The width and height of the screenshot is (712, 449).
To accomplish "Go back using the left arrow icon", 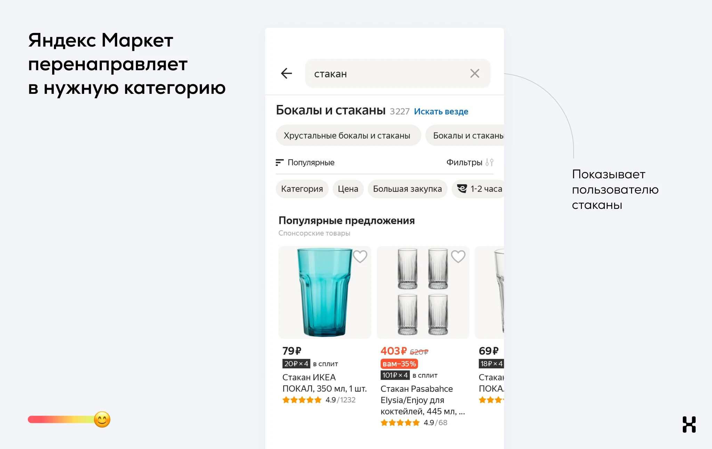I will 286,73.
